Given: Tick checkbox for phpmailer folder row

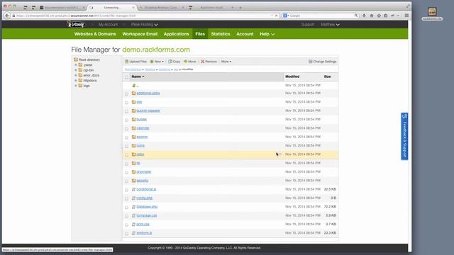Looking at the screenshot, I should coord(126,173).
